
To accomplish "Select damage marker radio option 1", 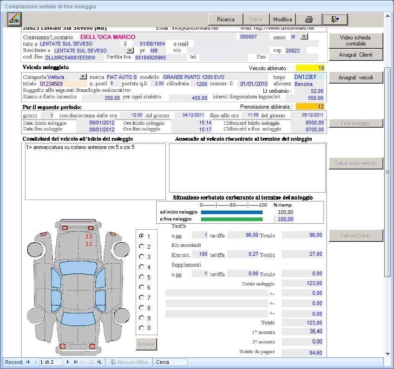I will pos(141,236).
